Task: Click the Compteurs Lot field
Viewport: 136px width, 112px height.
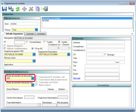Action: click(x=54, y=48)
